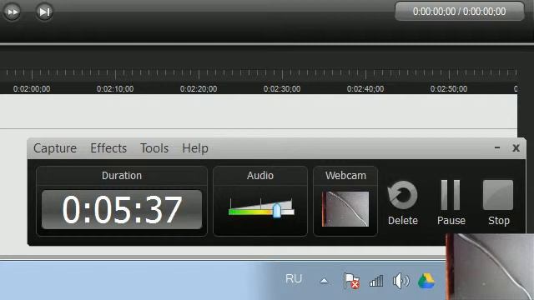Click the RU language indicator in taskbar
This screenshot has height=300, width=534.
294,279
